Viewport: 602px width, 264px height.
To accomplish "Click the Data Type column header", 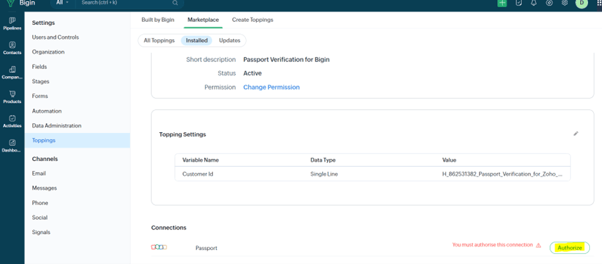I will tap(323, 160).
